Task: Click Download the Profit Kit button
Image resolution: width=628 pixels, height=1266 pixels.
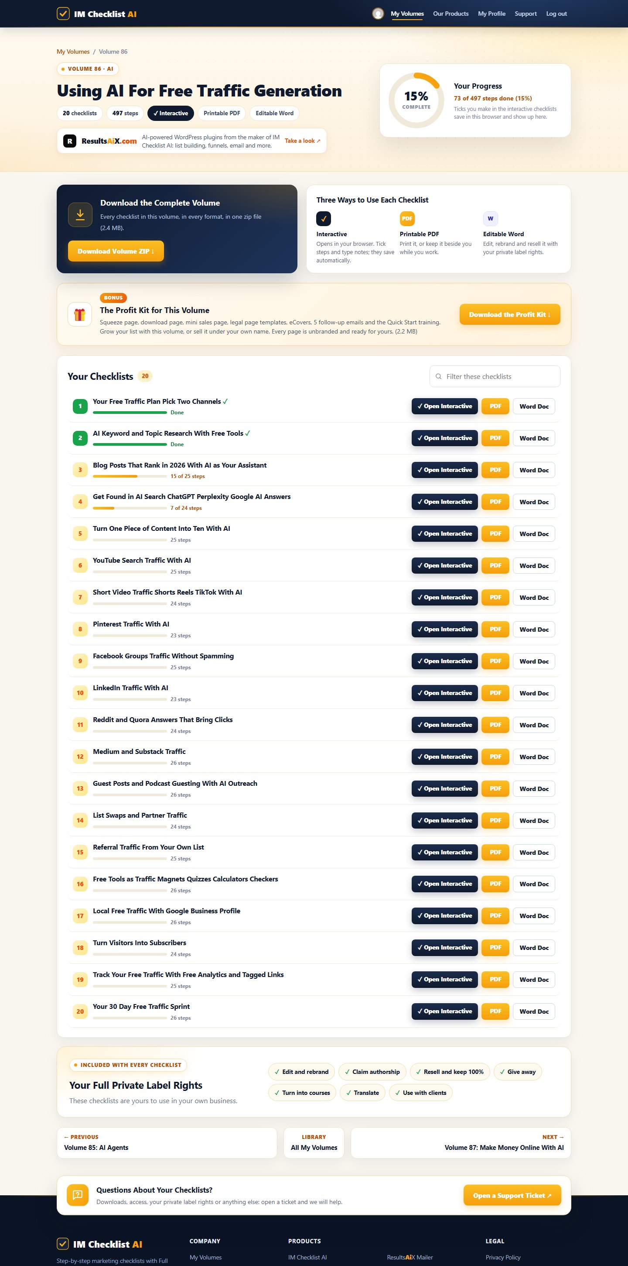Action: [x=510, y=314]
